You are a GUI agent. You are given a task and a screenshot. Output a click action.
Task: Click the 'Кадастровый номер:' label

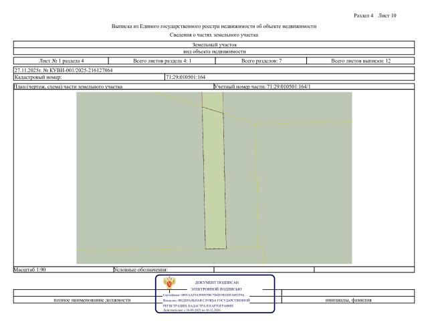click(38, 77)
